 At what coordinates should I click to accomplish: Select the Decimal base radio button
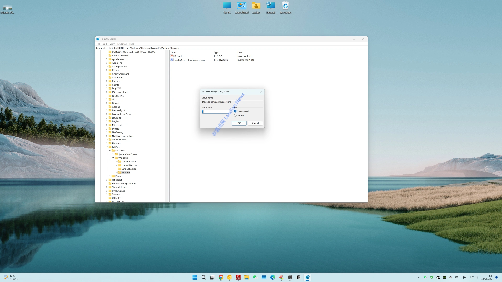[x=235, y=115]
